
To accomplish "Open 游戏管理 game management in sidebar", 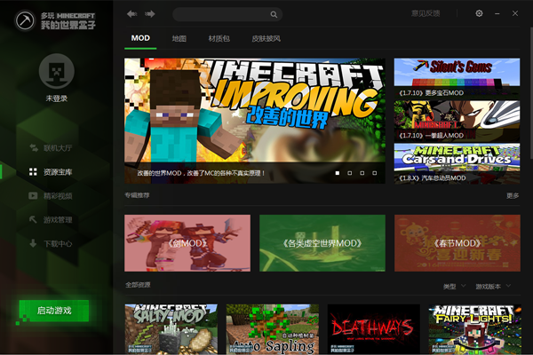I will pyautogui.click(x=56, y=219).
